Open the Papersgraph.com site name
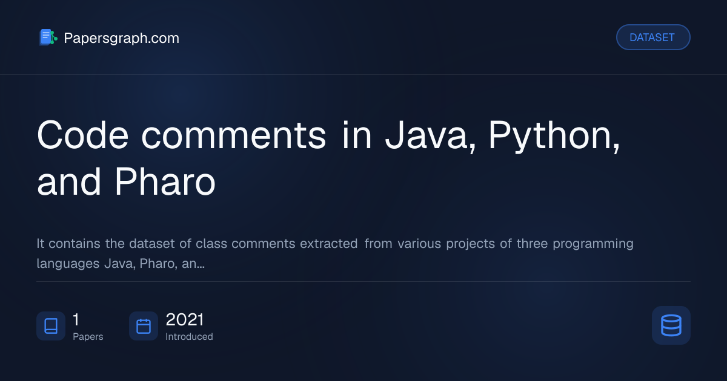The height and width of the screenshot is (381, 727). point(122,38)
